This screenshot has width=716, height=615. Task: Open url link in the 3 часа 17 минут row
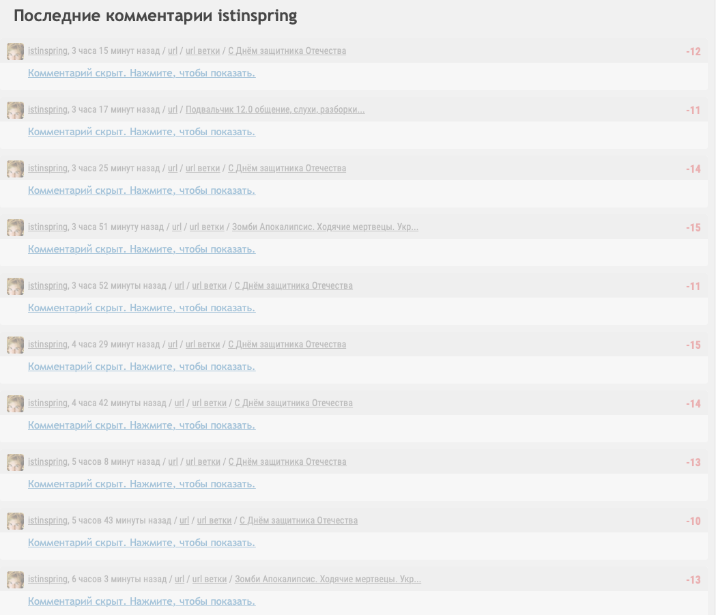click(x=173, y=110)
